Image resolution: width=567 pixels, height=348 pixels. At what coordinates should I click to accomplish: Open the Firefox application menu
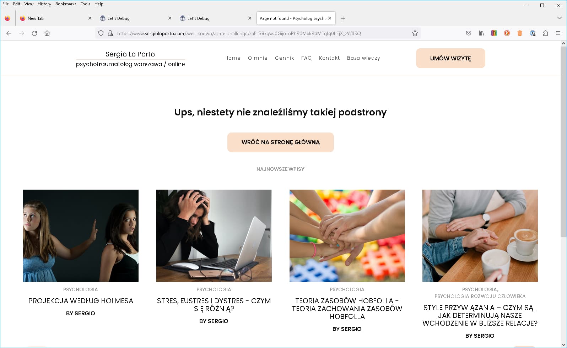[x=558, y=33]
